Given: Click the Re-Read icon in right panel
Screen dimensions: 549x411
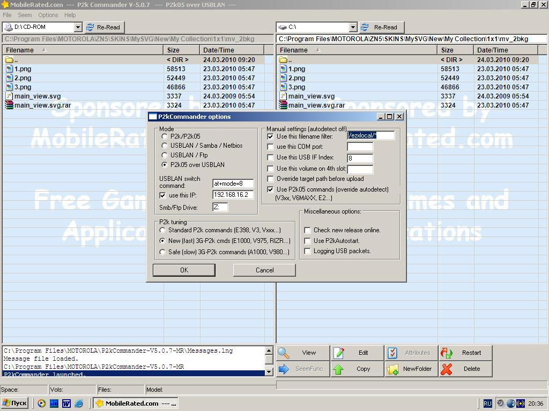Looking at the screenshot, I should pos(365,27).
